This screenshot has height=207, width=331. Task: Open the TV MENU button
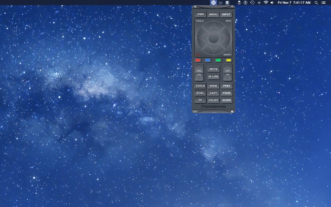[213, 14]
